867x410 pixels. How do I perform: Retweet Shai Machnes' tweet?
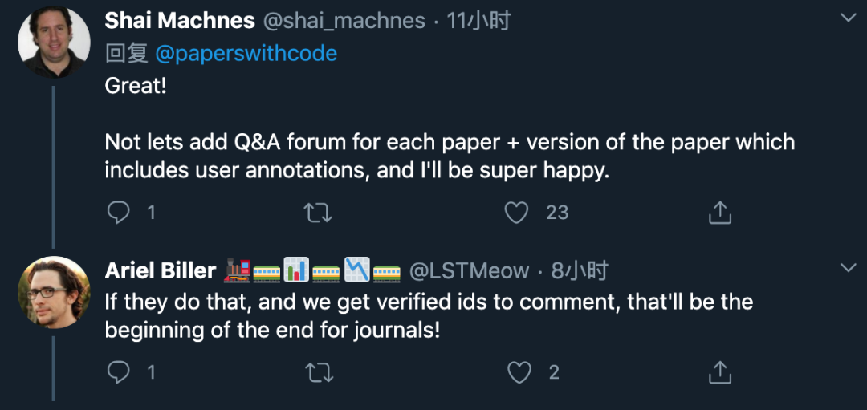tap(318, 212)
